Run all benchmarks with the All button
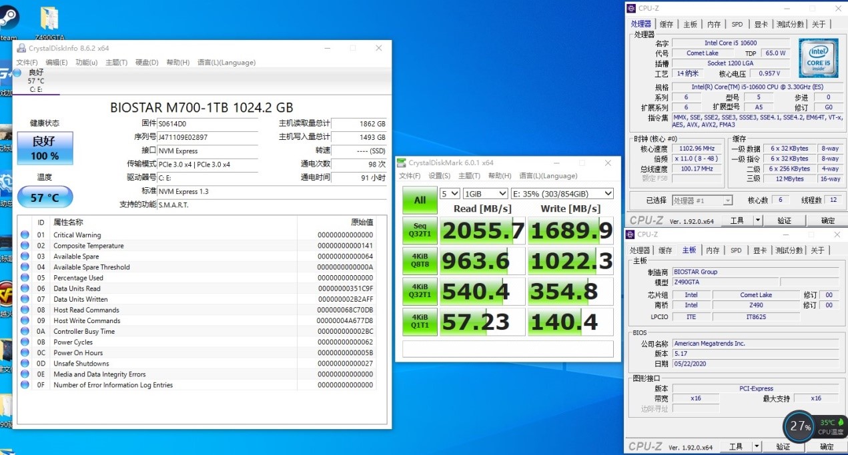 [420, 200]
